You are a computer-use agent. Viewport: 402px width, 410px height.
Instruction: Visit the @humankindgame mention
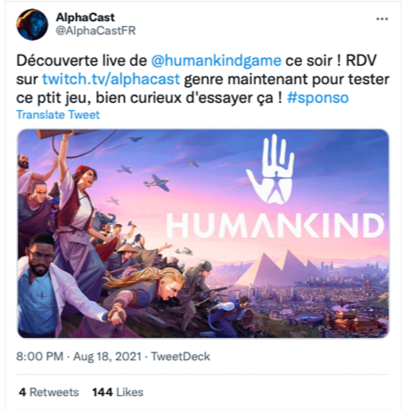pos(216,60)
